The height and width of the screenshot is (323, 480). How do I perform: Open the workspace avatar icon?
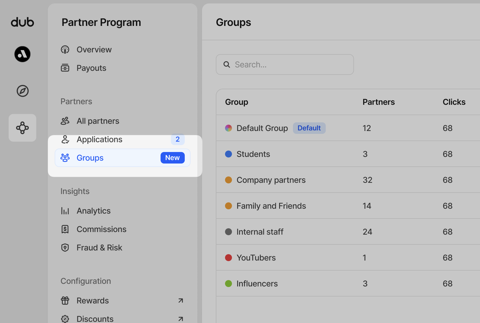(x=22, y=54)
